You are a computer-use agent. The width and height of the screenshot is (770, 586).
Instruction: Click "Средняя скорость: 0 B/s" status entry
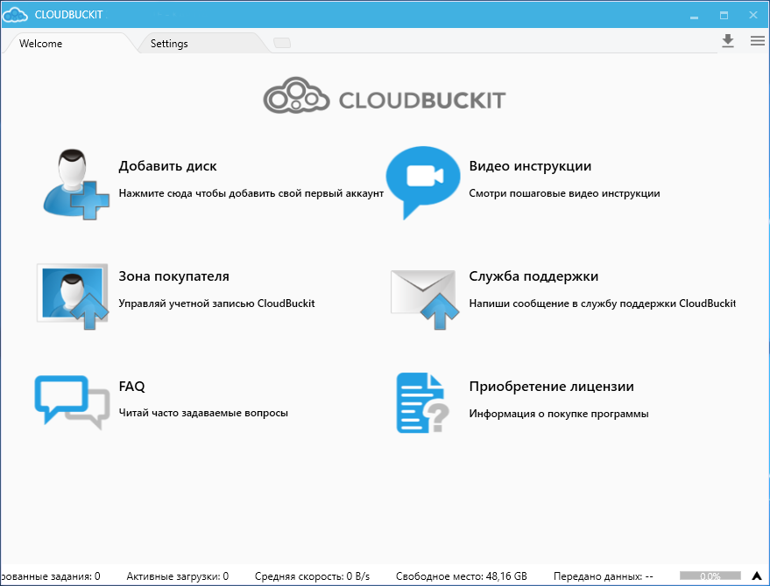point(312,576)
